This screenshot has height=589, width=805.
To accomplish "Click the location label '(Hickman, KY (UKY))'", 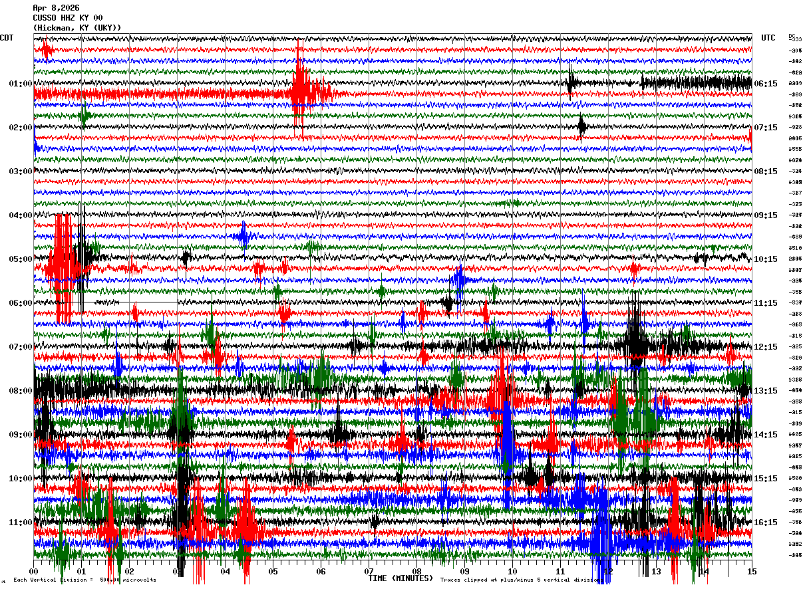I will click(77, 28).
